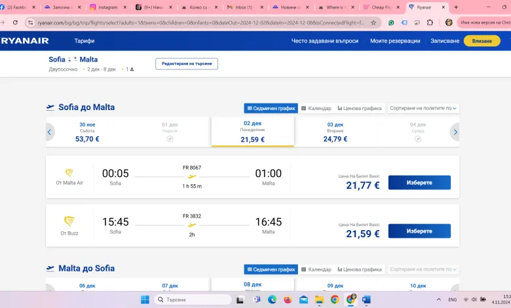
Task: Click the Ryanair logo in header
Action: pyautogui.click(x=25, y=41)
